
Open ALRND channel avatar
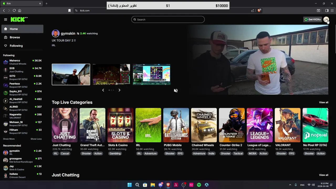[6, 108]
